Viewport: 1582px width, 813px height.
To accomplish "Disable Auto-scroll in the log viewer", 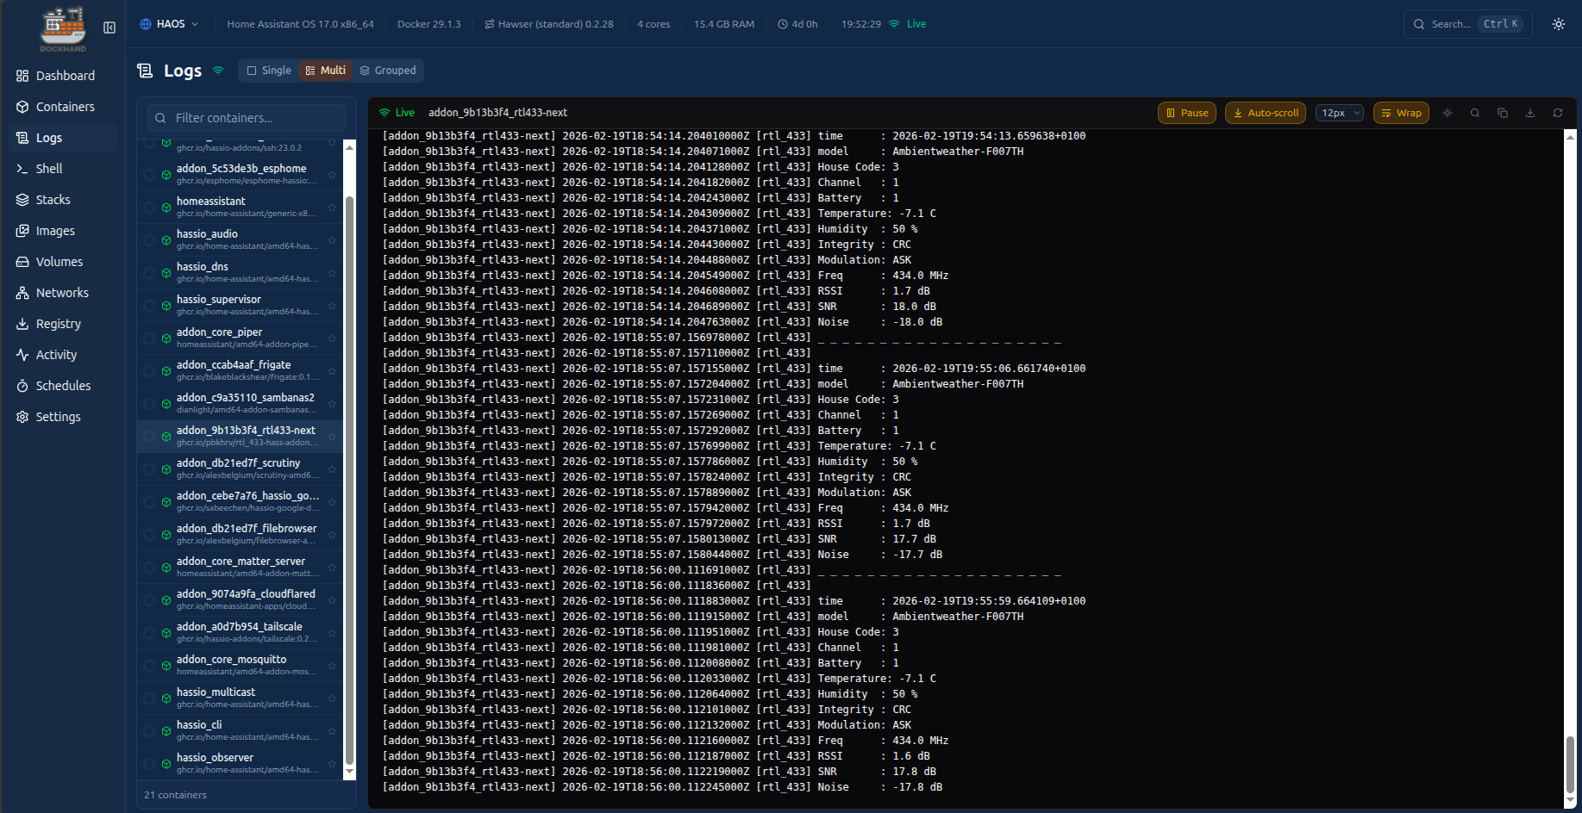I will (1266, 113).
